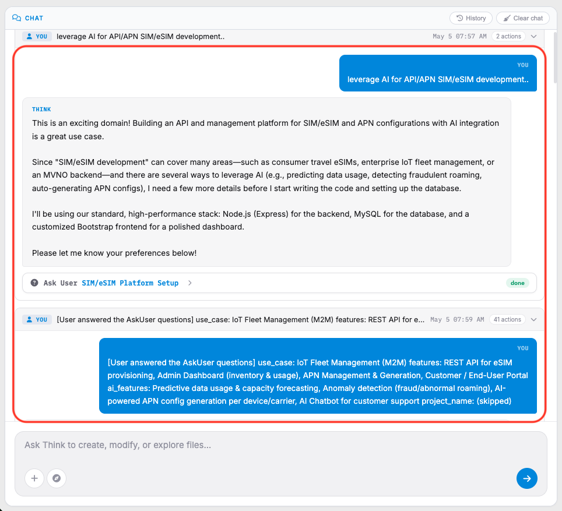Click the THINK label in response
Viewport: 562px width, 511px height.
[41, 110]
